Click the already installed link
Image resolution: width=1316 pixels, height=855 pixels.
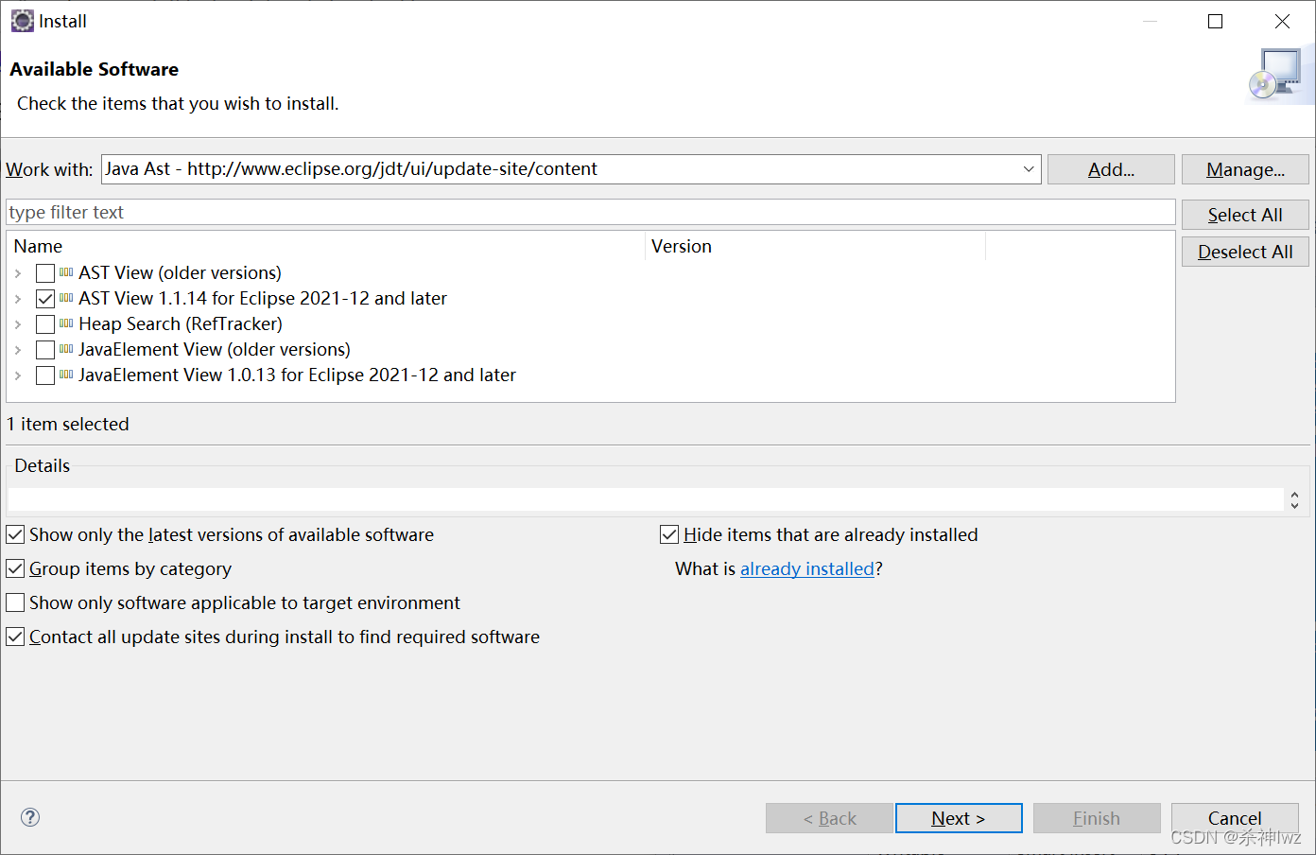coord(807,568)
